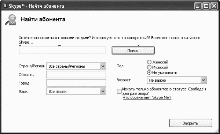Open the Страна/Регион dropdown
The height and width of the screenshot is (134, 220).
click(x=76, y=66)
